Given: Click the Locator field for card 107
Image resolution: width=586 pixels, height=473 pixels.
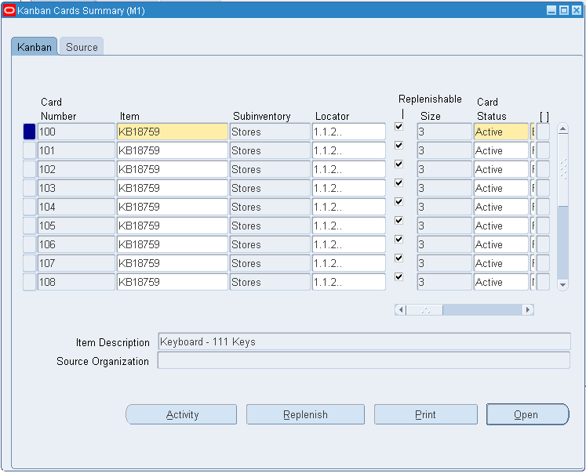Looking at the screenshot, I should pyautogui.click(x=348, y=263).
